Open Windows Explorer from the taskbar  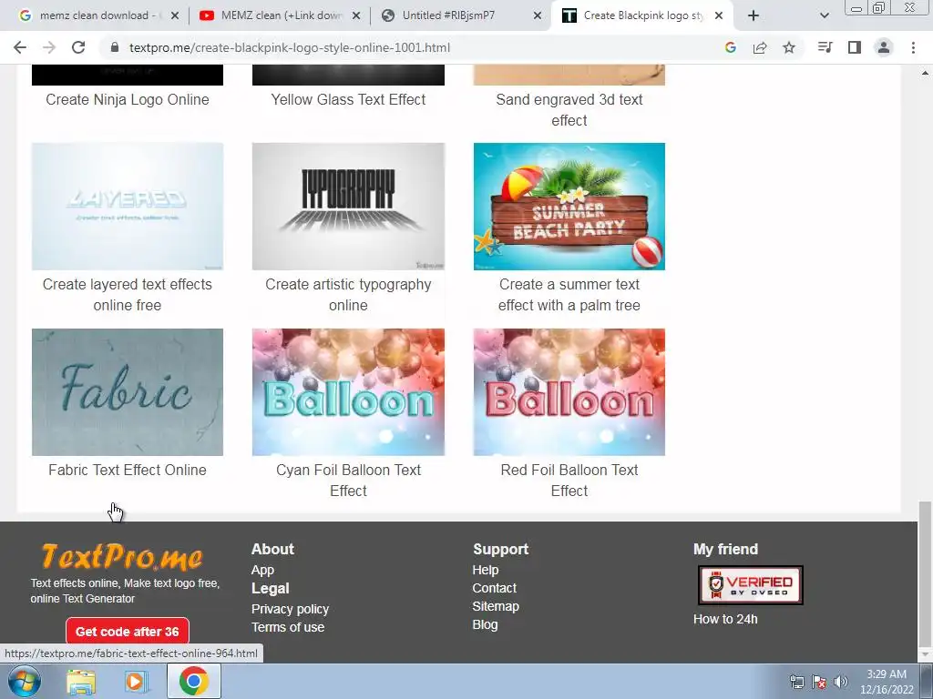coord(81,682)
